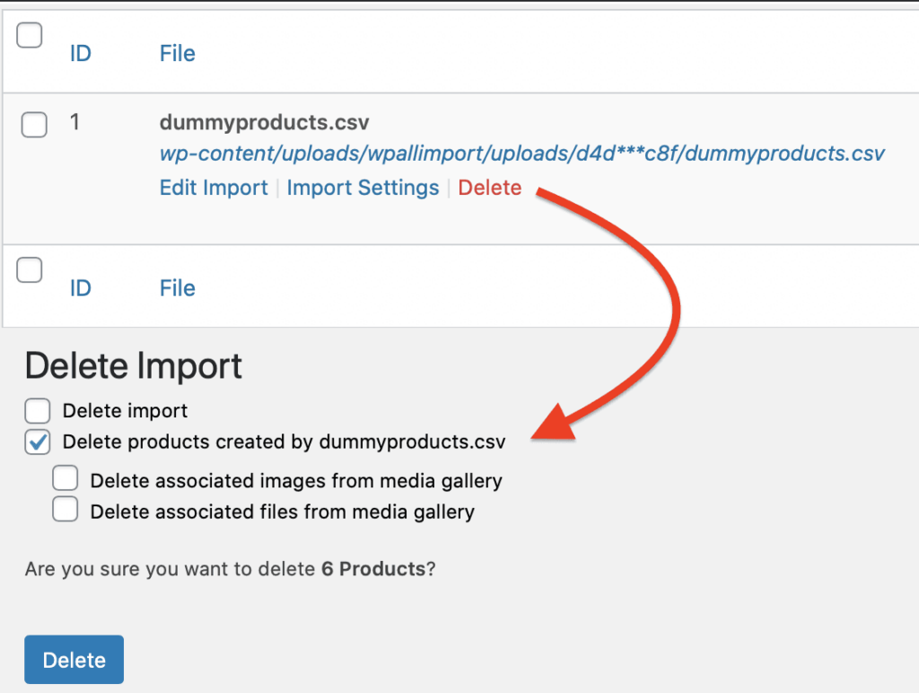The width and height of the screenshot is (919, 693).
Task: Sort imports by the ID column
Action: pyautogui.click(x=80, y=53)
